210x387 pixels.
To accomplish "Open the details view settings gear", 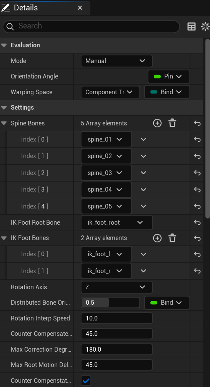I will (205, 27).
